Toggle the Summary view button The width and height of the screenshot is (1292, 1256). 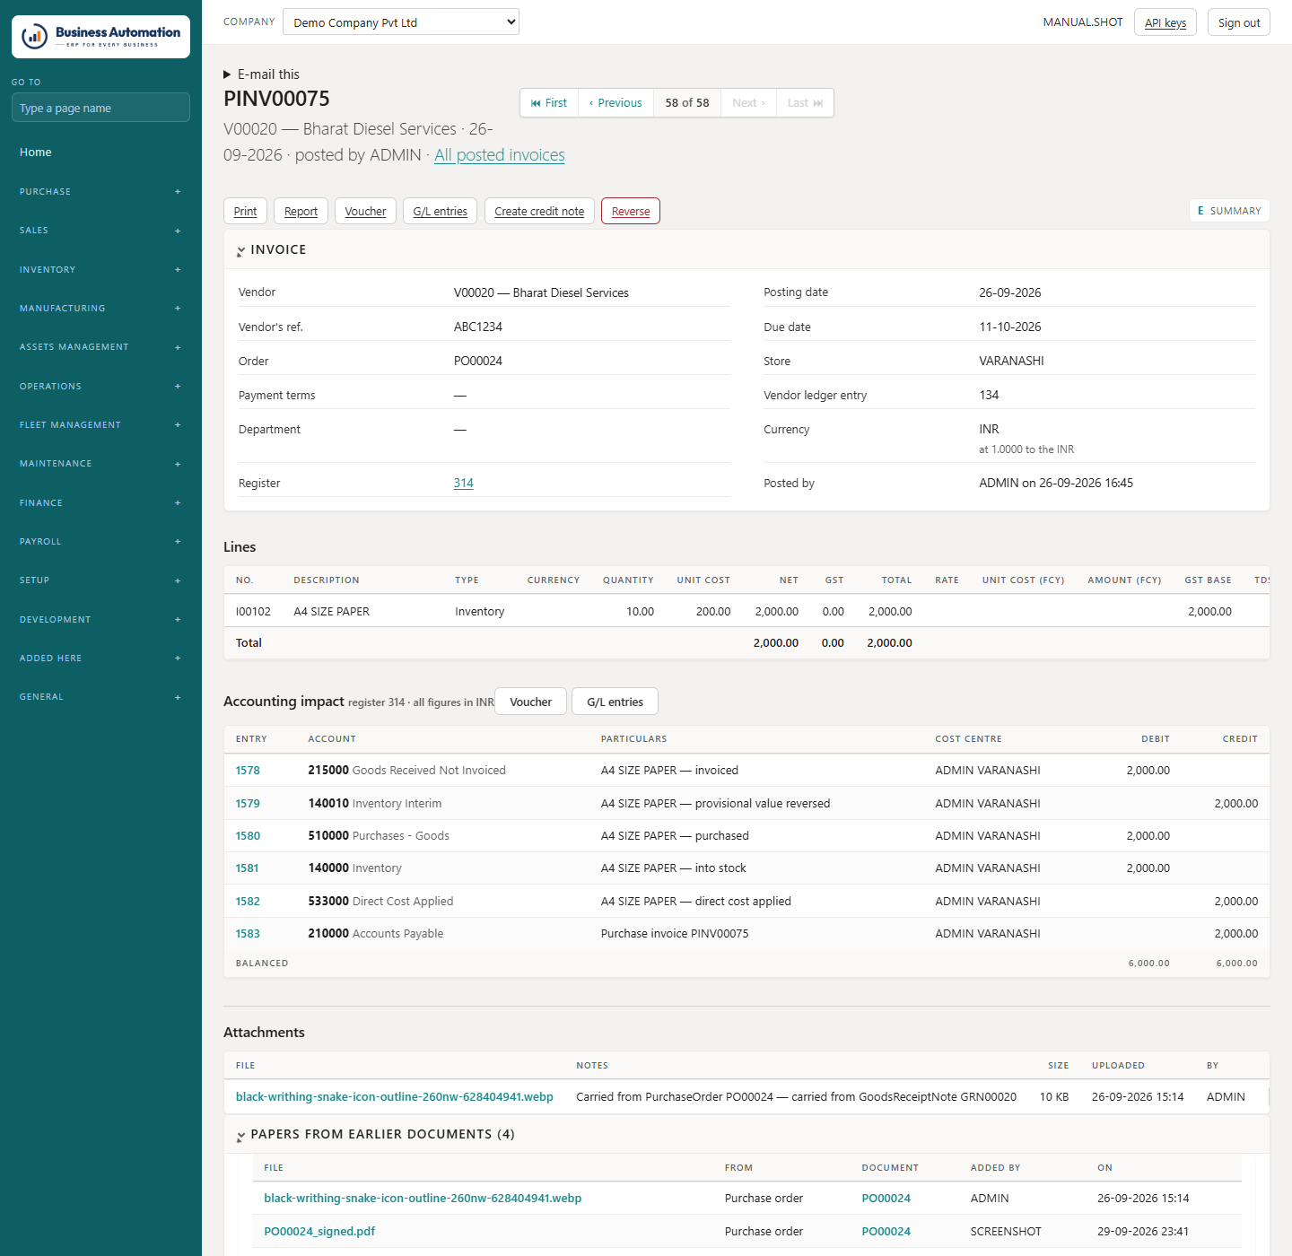pyautogui.click(x=1229, y=211)
